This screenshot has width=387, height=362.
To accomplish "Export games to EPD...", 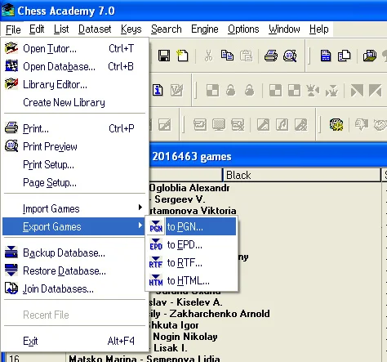I will point(192,244).
